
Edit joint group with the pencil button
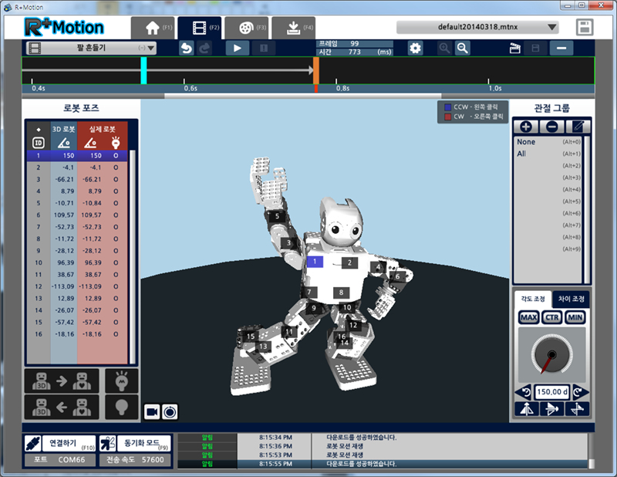[x=578, y=127]
